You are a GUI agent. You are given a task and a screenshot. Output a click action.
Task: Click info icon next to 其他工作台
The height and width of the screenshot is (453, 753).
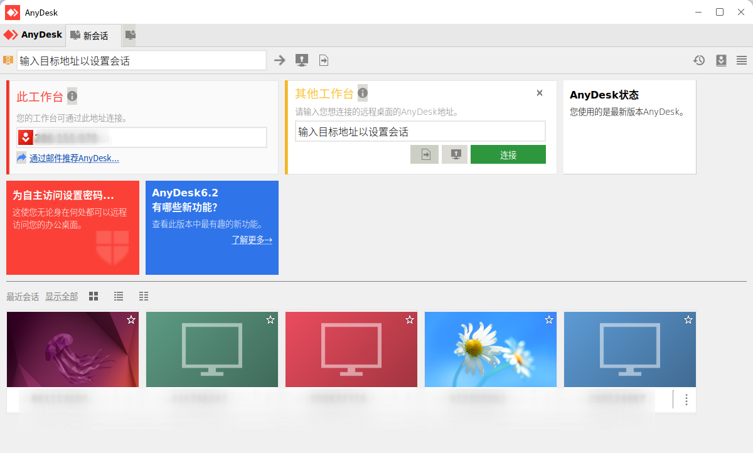point(363,93)
